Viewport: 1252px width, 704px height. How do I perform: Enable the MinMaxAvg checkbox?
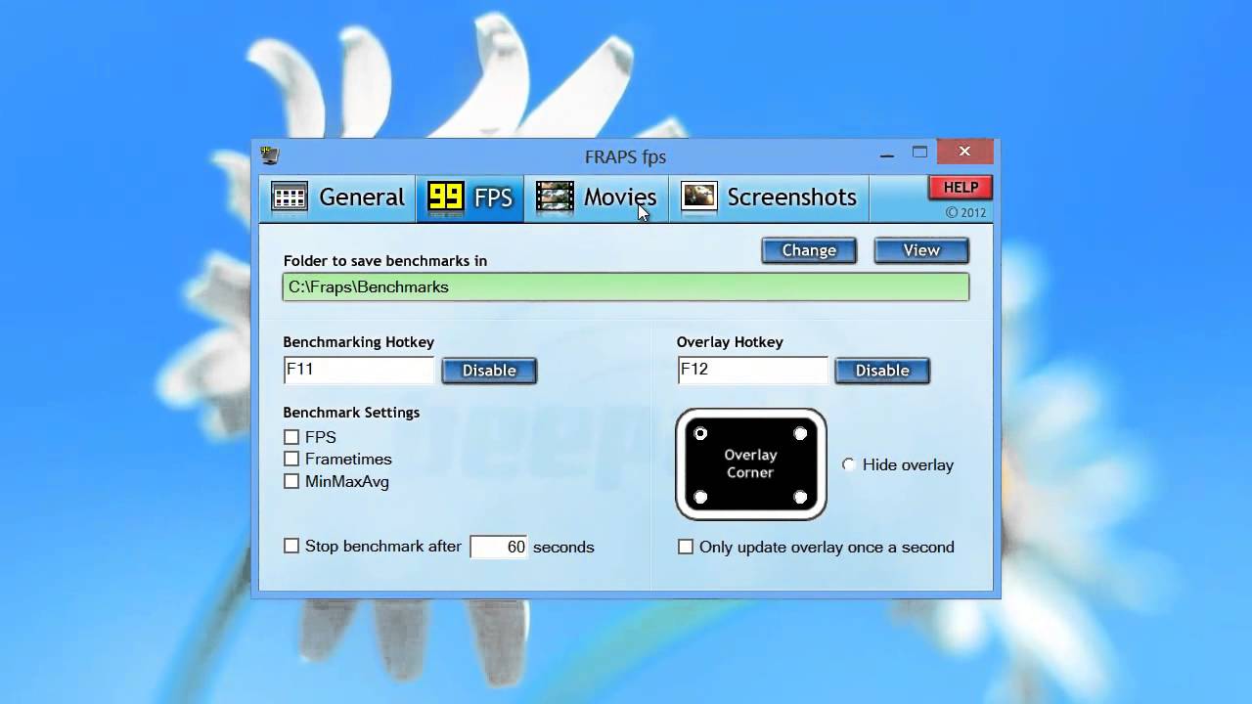[291, 481]
